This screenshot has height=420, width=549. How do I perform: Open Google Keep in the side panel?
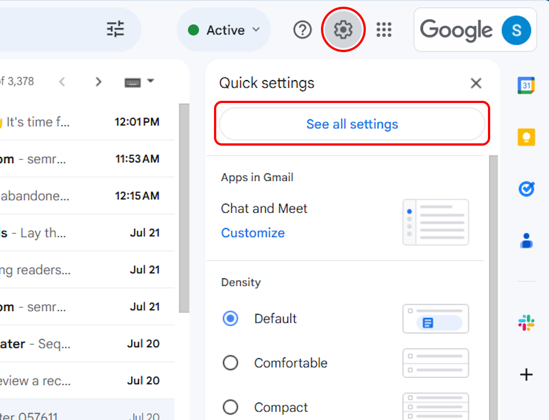click(x=526, y=137)
